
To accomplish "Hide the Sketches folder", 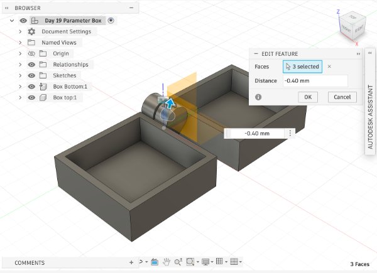I will 31,75.
